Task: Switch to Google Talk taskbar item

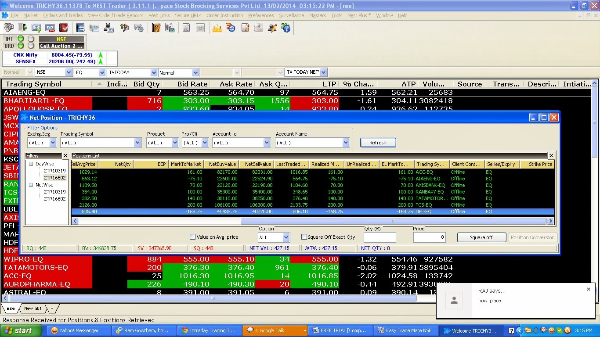Action: point(275,330)
